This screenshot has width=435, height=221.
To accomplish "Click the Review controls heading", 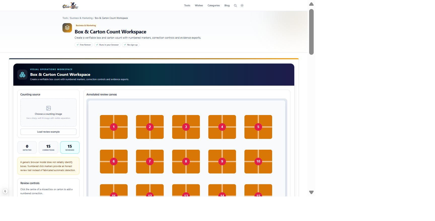I will 30,183.
